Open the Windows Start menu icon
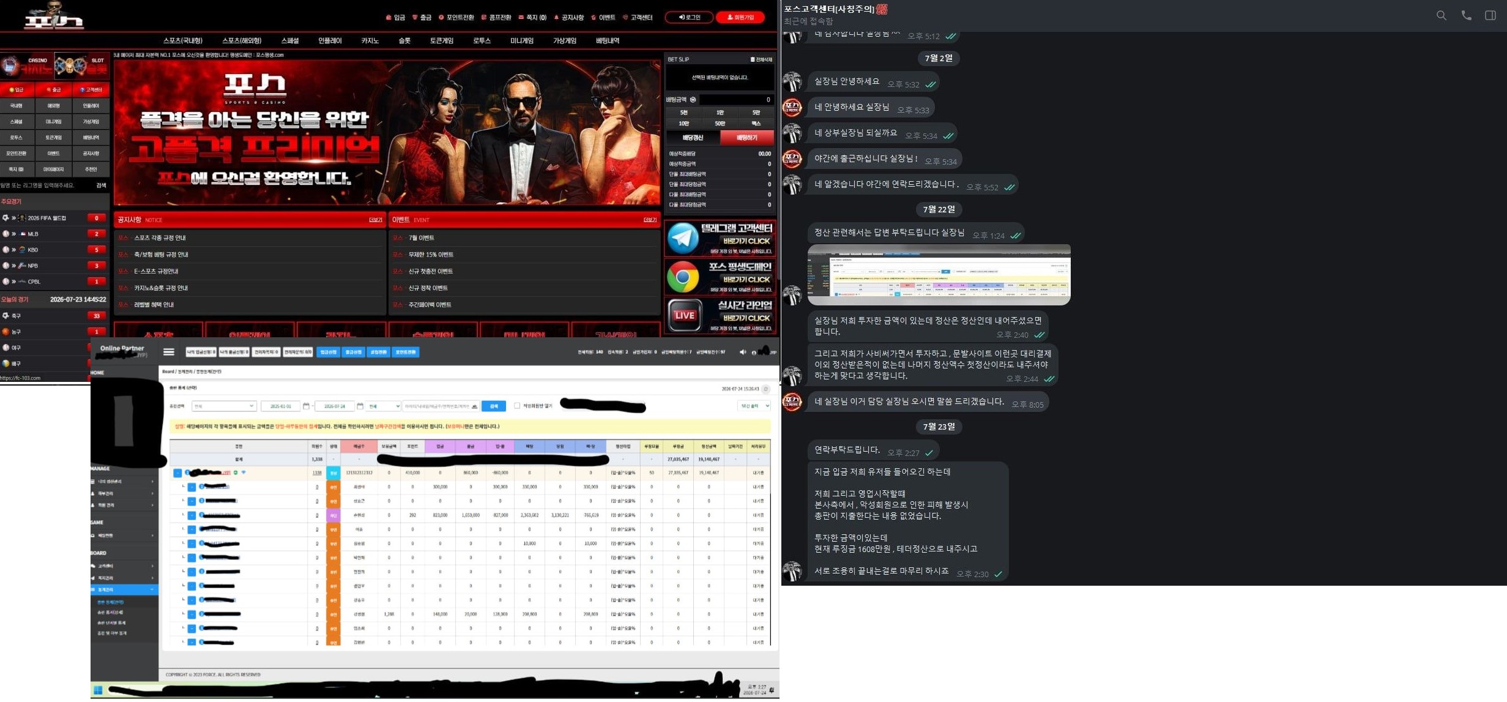1507x702 pixels. coord(98,690)
